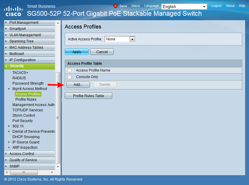The image size is (249, 185).
Task: Click the Cancel button
Action: (102, 52)
